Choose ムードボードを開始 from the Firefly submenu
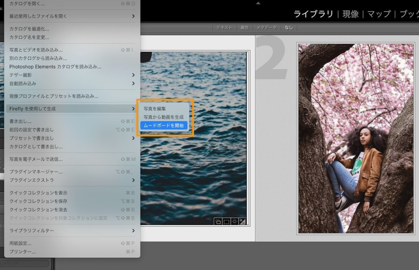Screen dimensions: 419x270 [x=164, y=125]
